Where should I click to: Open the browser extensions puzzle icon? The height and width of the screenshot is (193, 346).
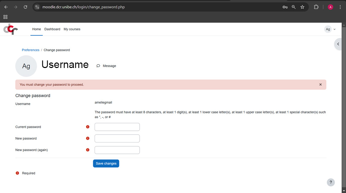(316, 7)
